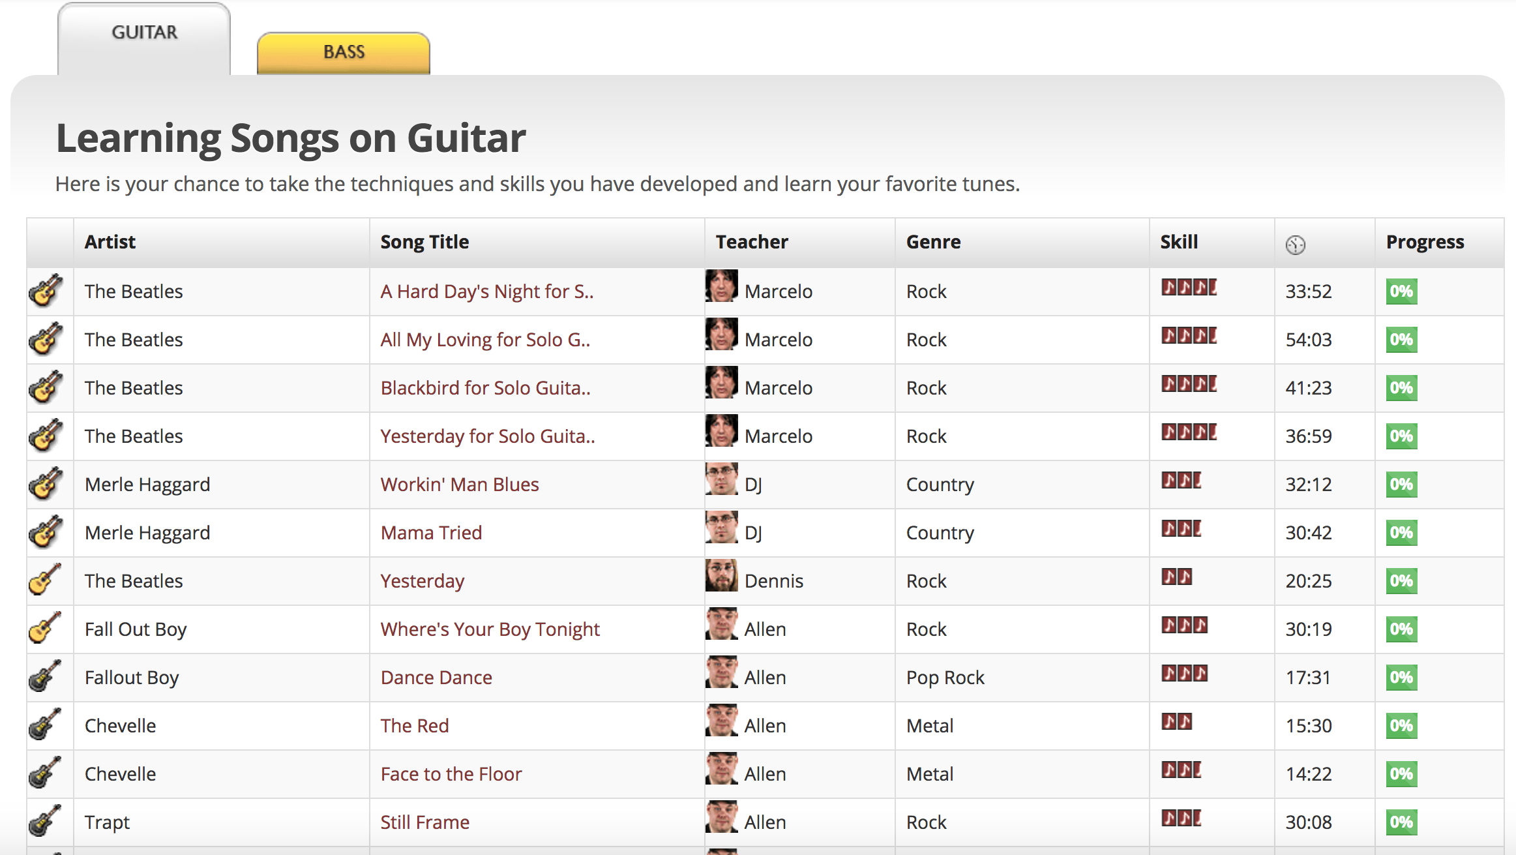1516x855 pixels.
Task: Click guitar icon in Still Frame row
Action: click(46, 821)
